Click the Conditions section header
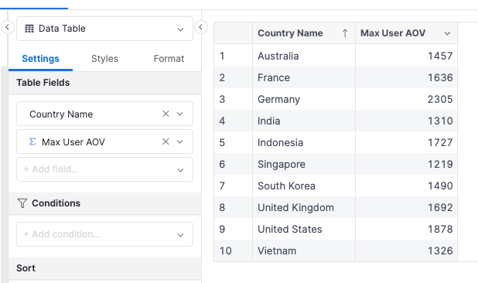The width and height of the screenshot is (478, 283). point(104,203)
